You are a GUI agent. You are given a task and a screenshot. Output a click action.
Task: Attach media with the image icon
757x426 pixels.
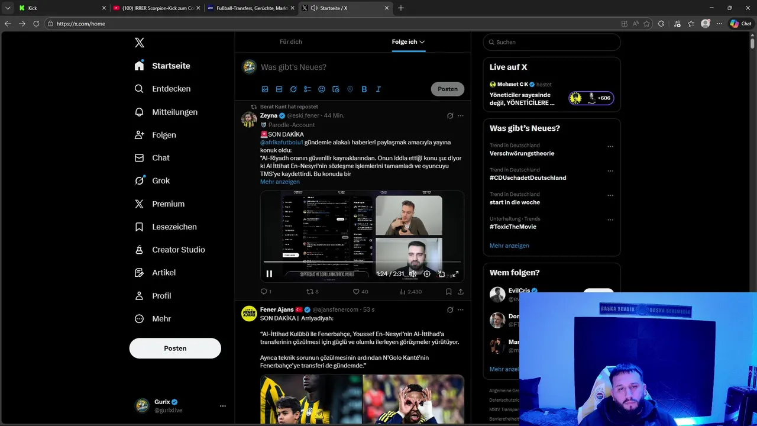point(265,89)
